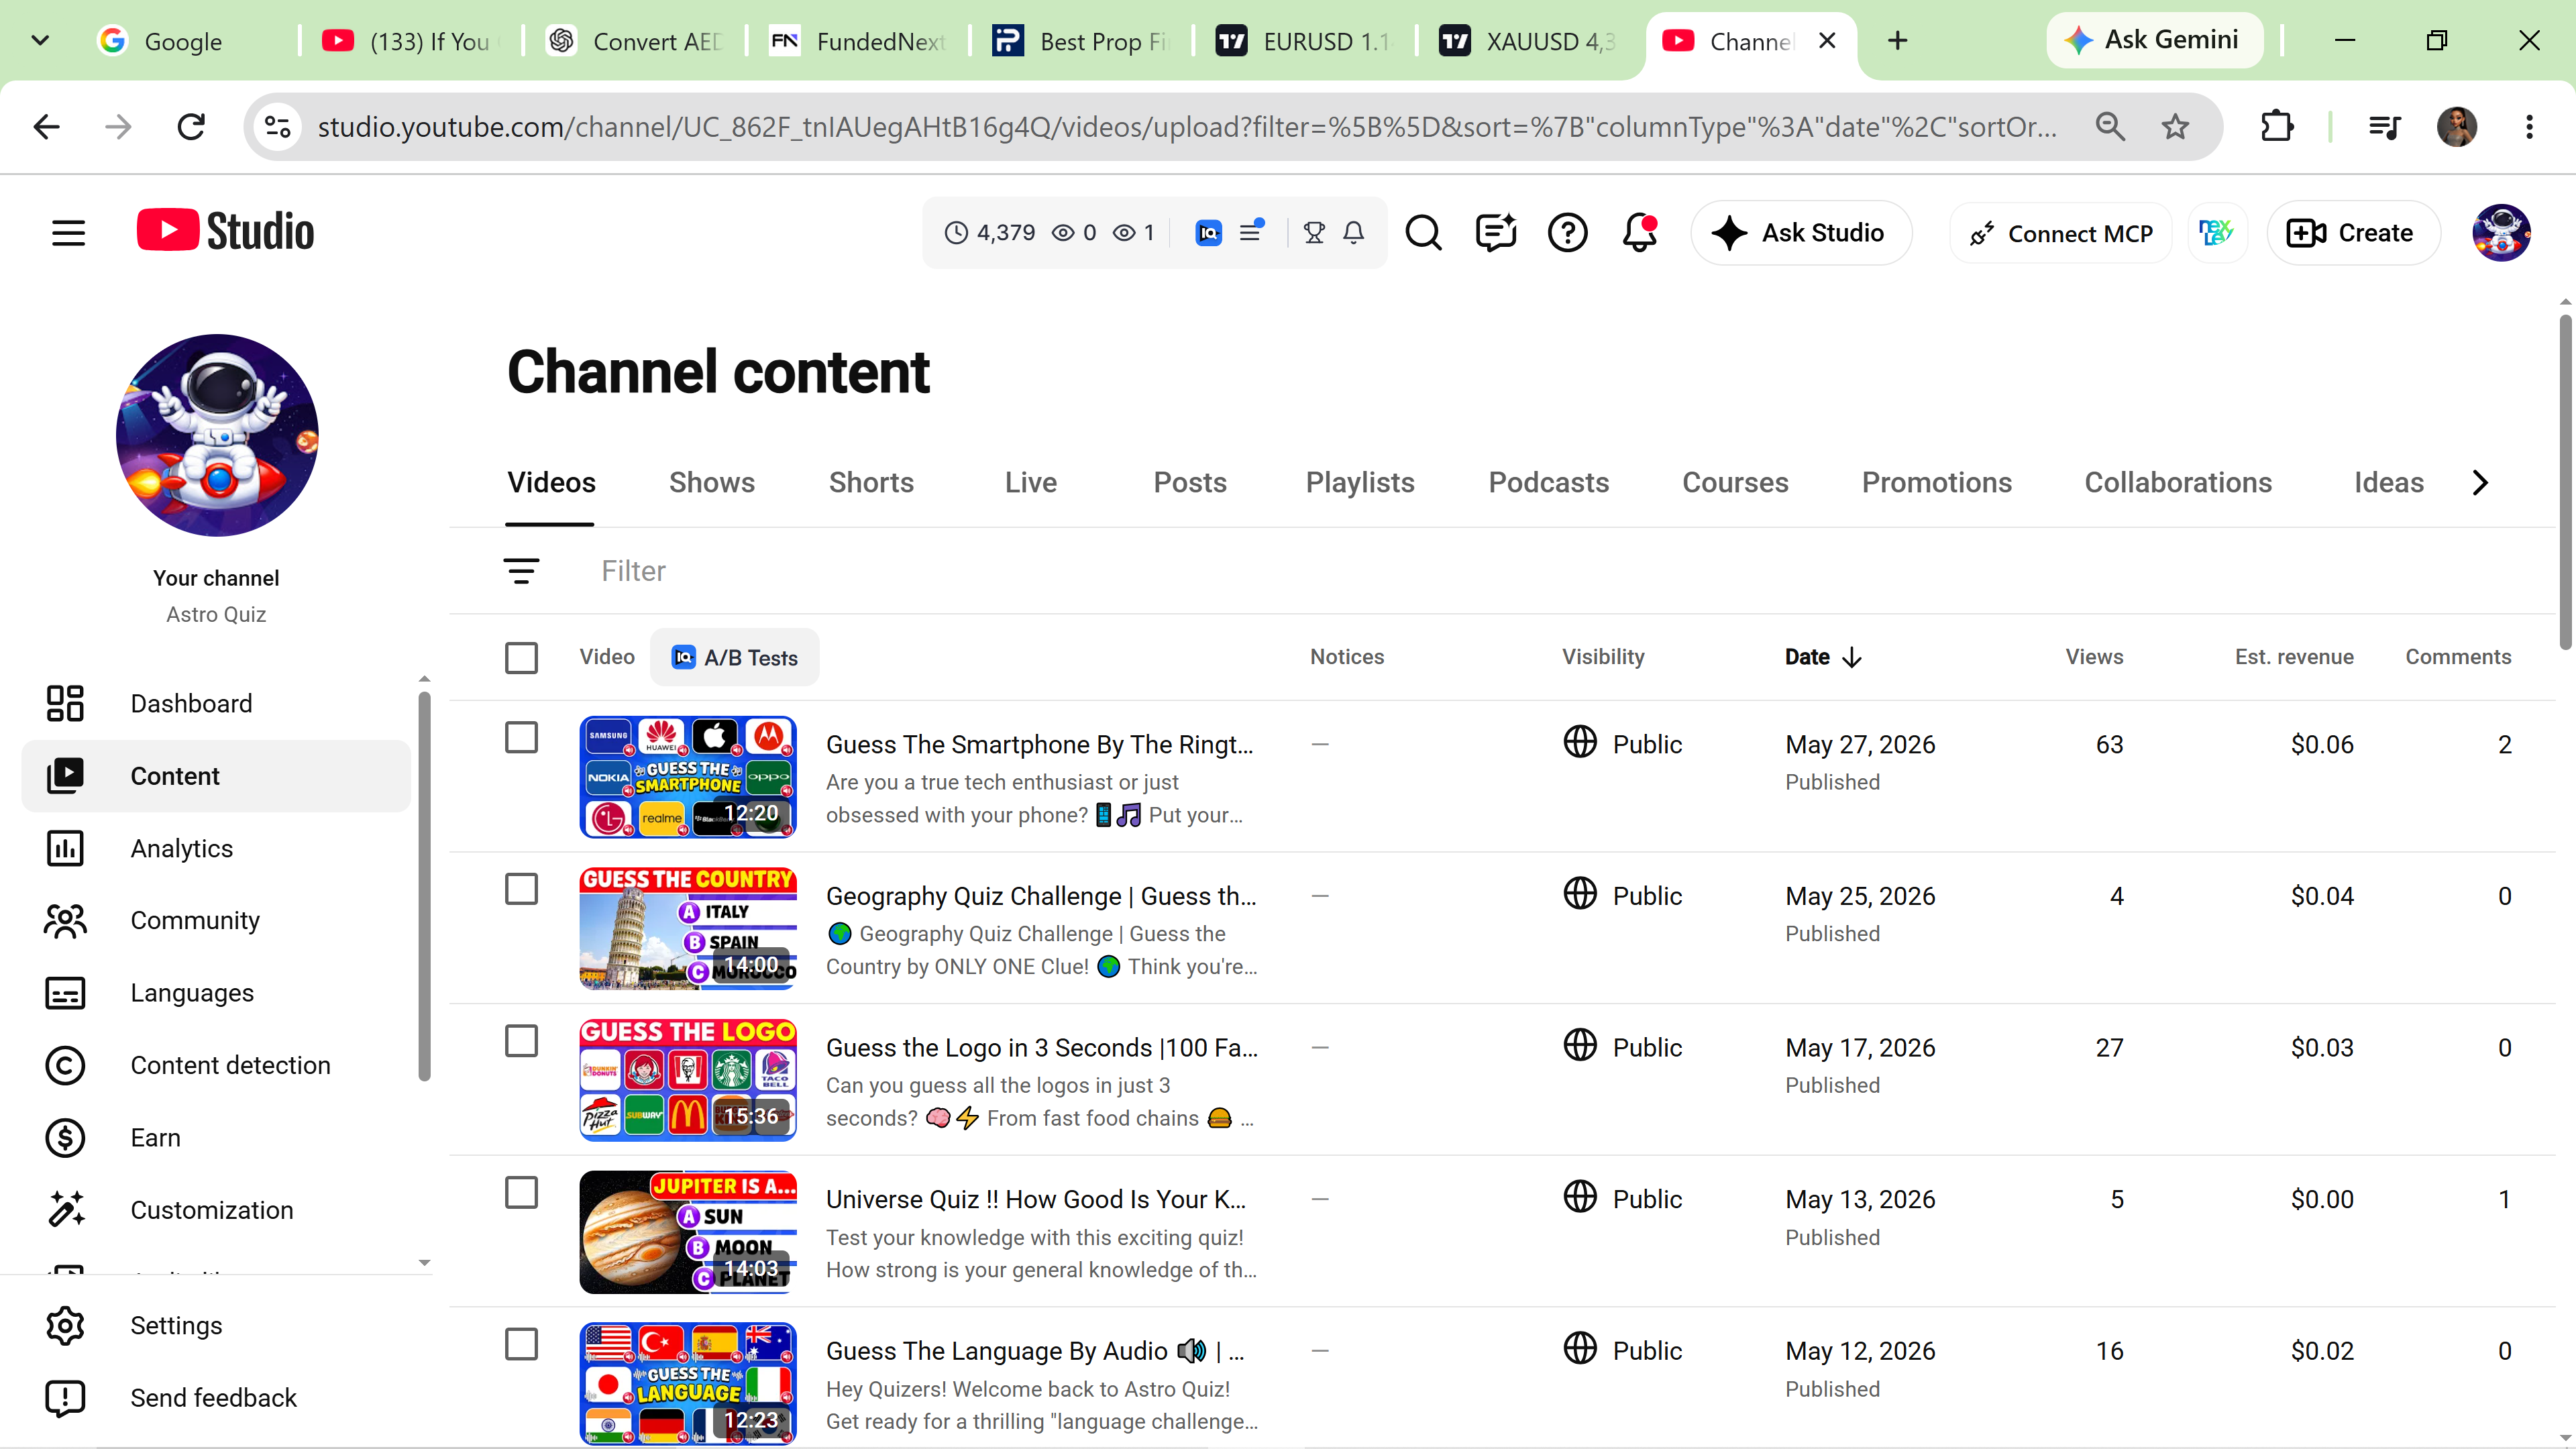The image size is (2576, 1449).
Task: Switch to the Shorts tab
Action: point(871,483)
